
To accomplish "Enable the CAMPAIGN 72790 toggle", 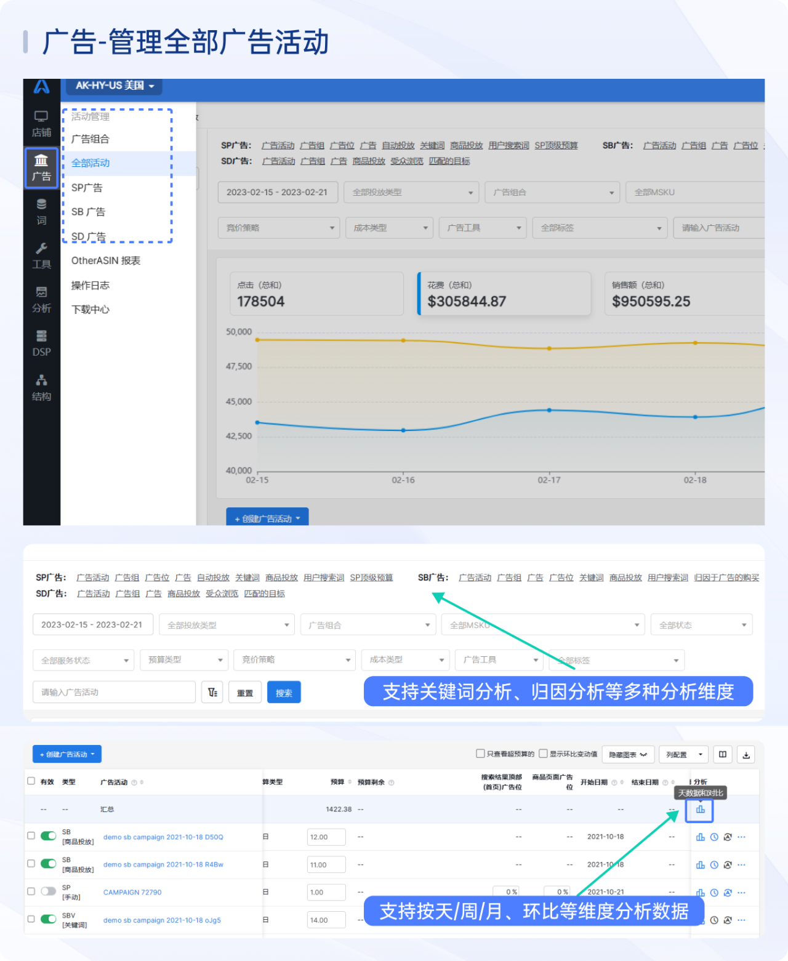I will [x=48, y=891].
